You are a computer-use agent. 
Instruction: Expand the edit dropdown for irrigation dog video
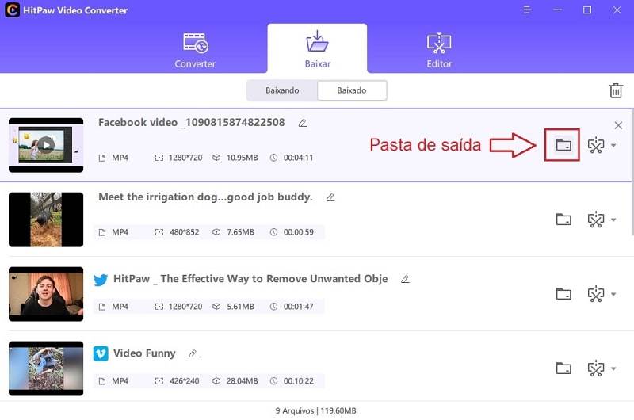pyautogui.click(x=613, y=220)
